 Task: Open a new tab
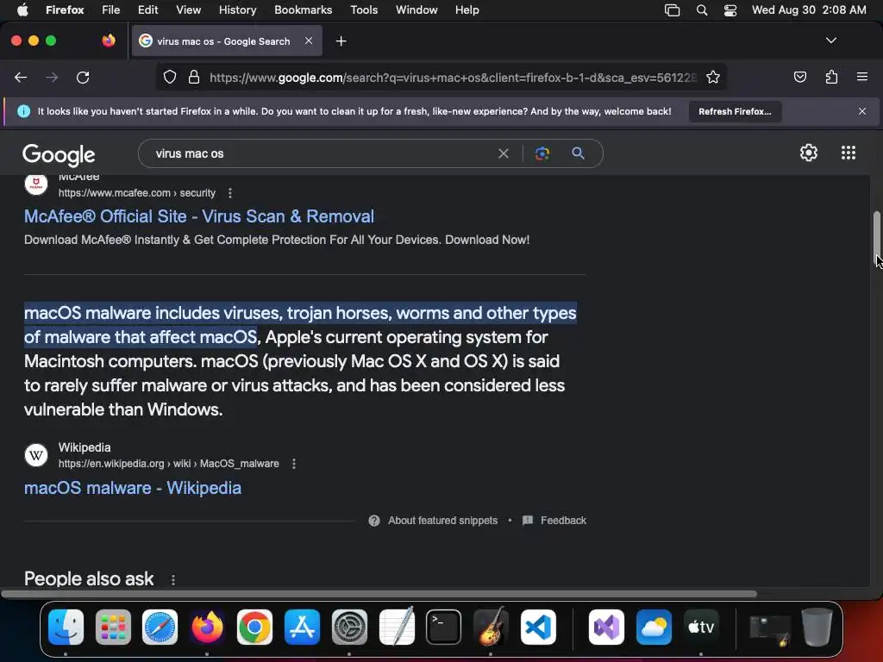tap(341, 41)
